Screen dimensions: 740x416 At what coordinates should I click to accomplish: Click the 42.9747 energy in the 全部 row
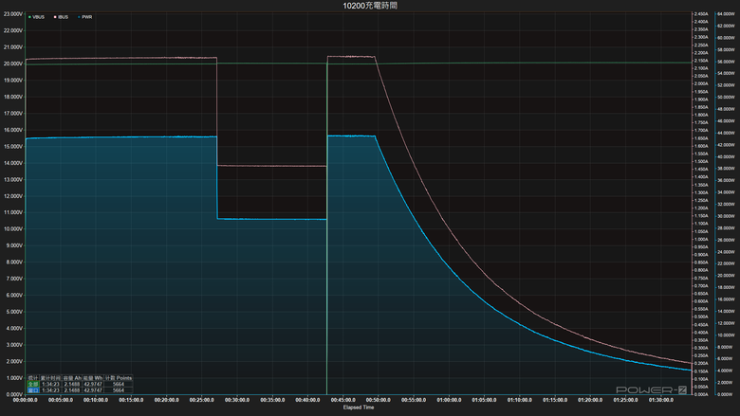[93, 384]
